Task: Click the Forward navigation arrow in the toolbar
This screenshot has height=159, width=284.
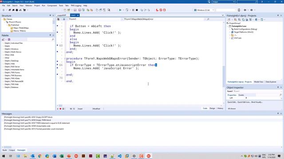Action: click(252, 10)
